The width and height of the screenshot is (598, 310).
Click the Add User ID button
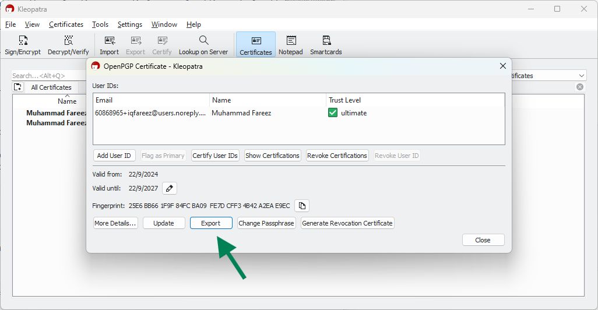point(114,156)
